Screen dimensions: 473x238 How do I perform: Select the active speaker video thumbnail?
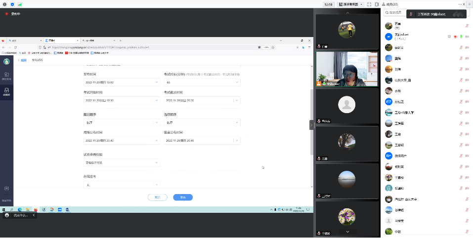click(x=346, y=69)
